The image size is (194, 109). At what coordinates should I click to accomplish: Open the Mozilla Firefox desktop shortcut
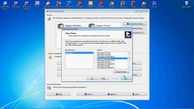[x=122, y=5]
